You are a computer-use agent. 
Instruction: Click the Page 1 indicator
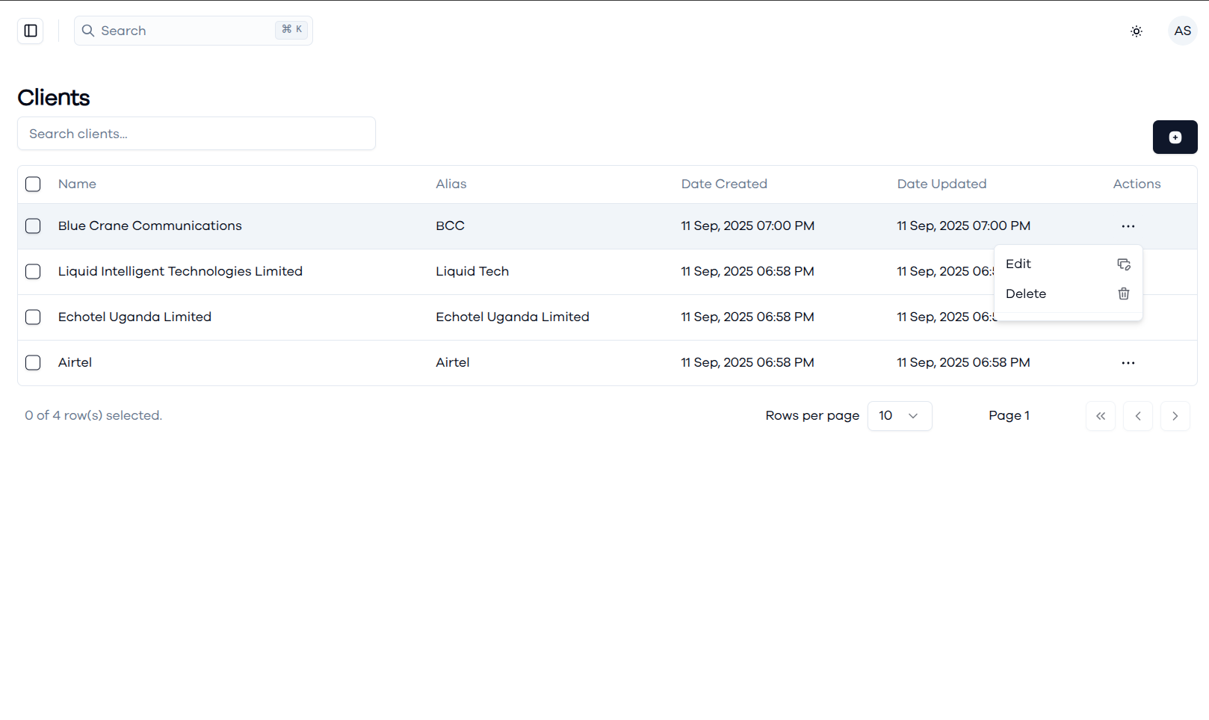coord(1009,415)
